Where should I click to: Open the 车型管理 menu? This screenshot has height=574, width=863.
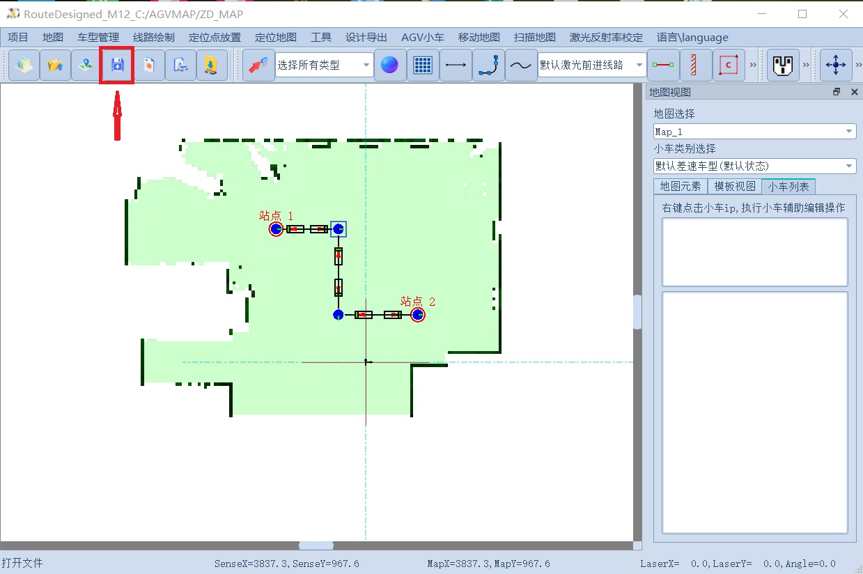(98, 38)
